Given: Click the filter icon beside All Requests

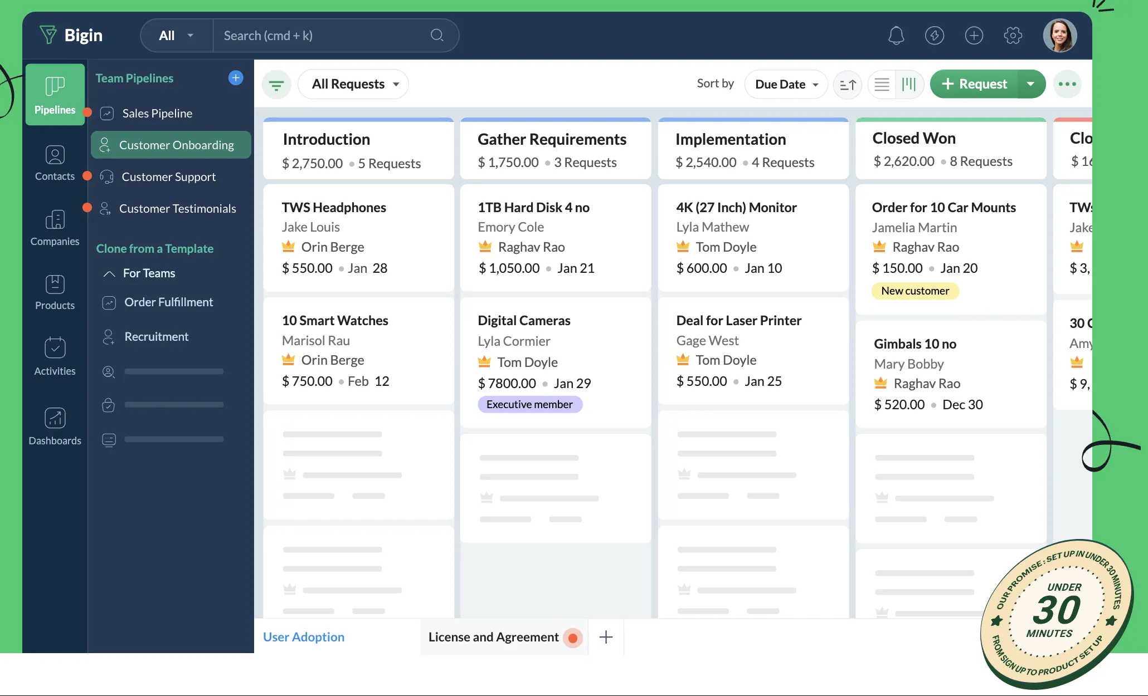Looking at the screenshot, I should click(276, 85).
